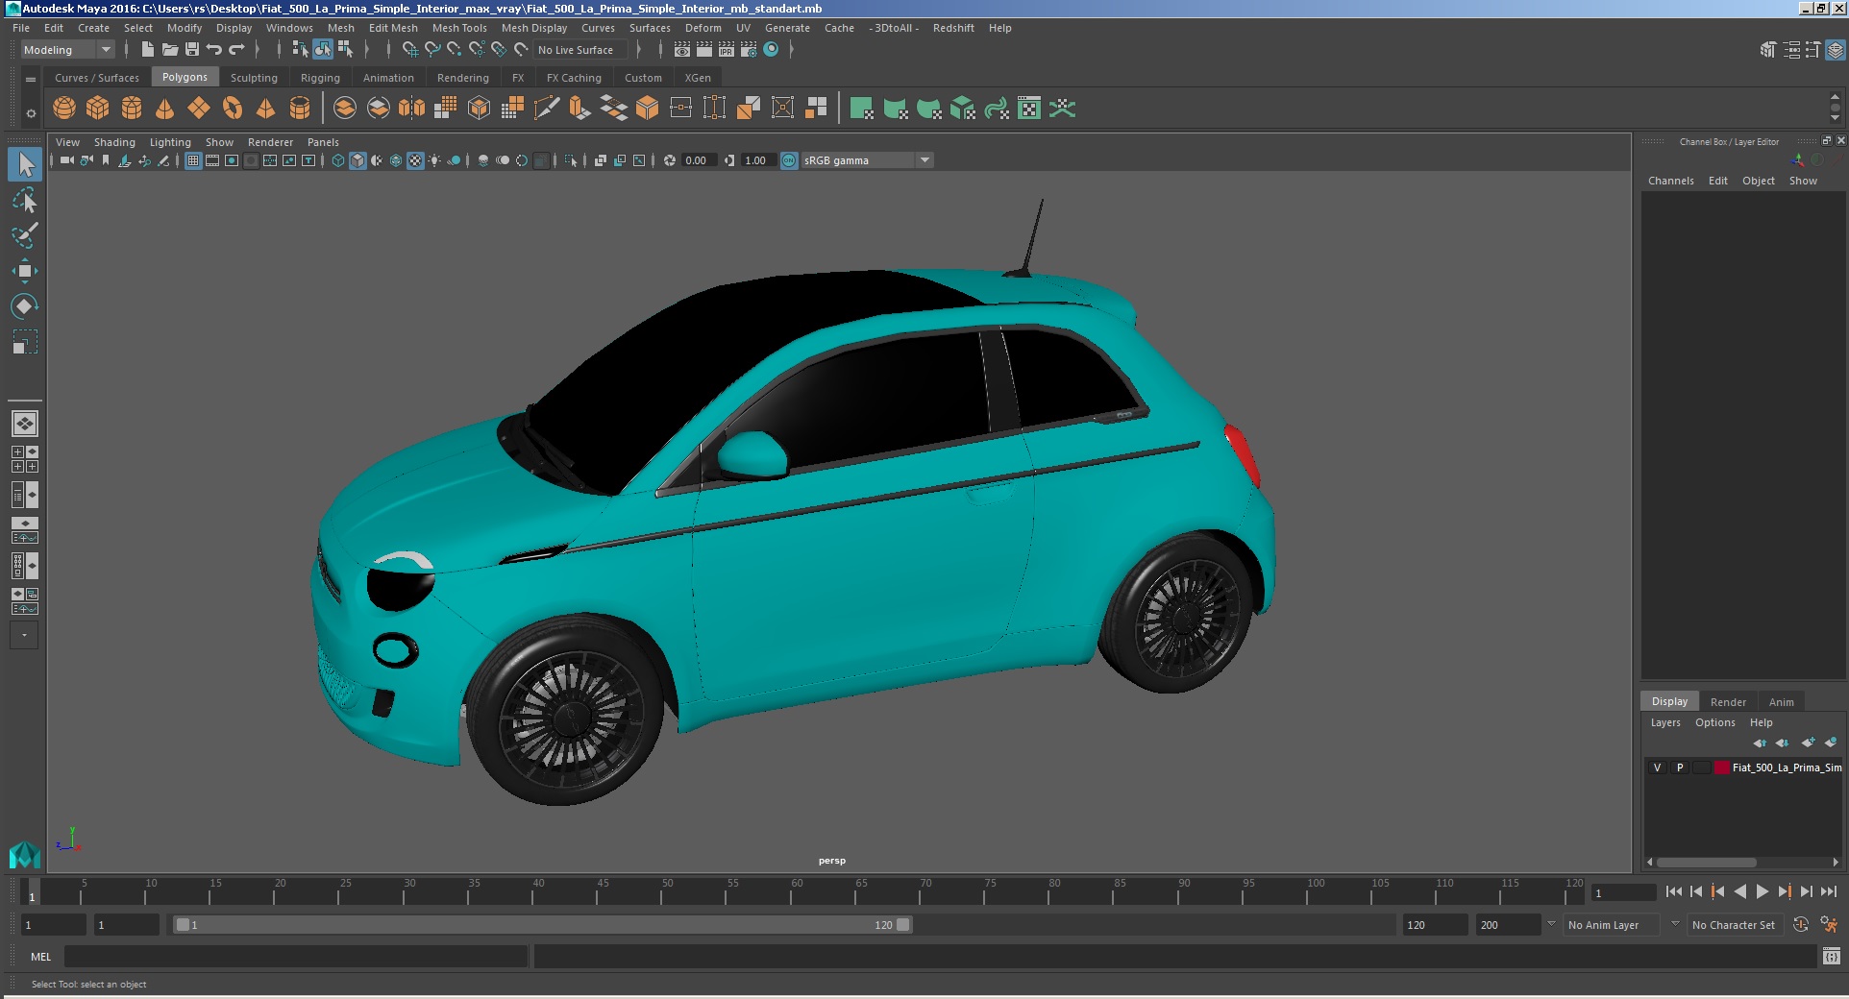Screen dimensions: 1849x999
Task: Create a polygon cylinder from the shelf
Action: [132, 108]
